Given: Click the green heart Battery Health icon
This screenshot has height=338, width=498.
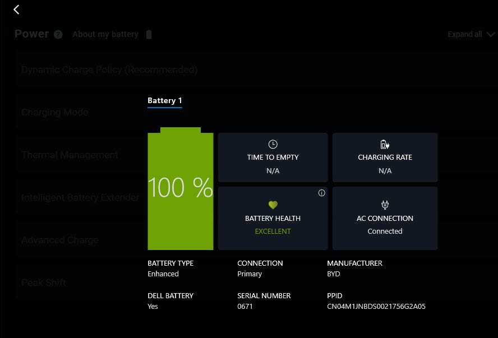Looking at the screenshot, I should pos(273,205).
